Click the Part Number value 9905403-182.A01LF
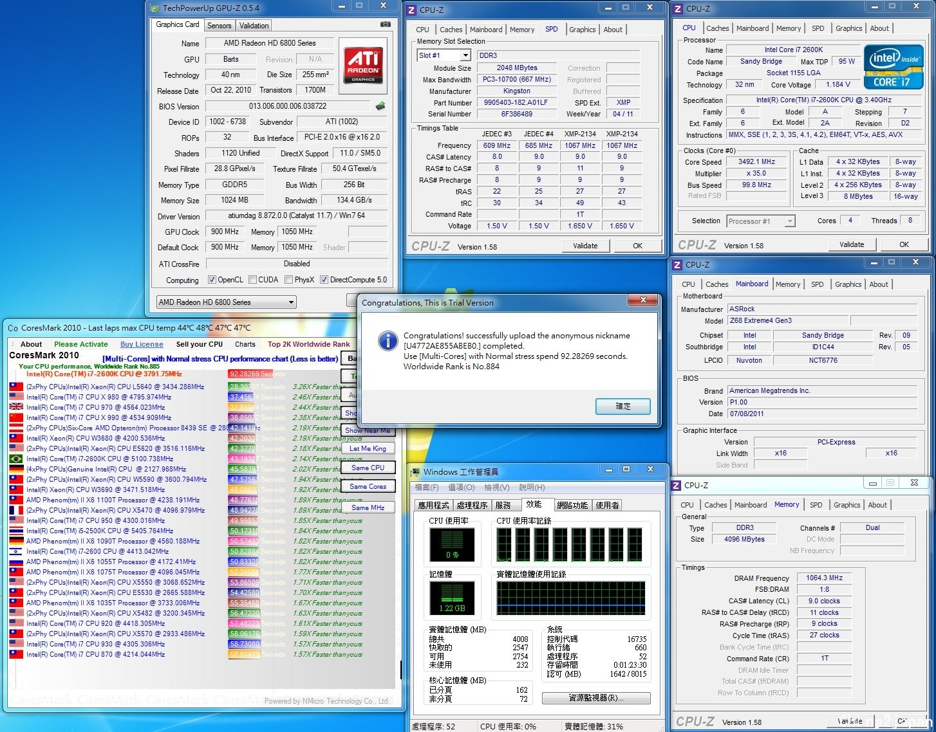936x732 pixels. (516, 102)
